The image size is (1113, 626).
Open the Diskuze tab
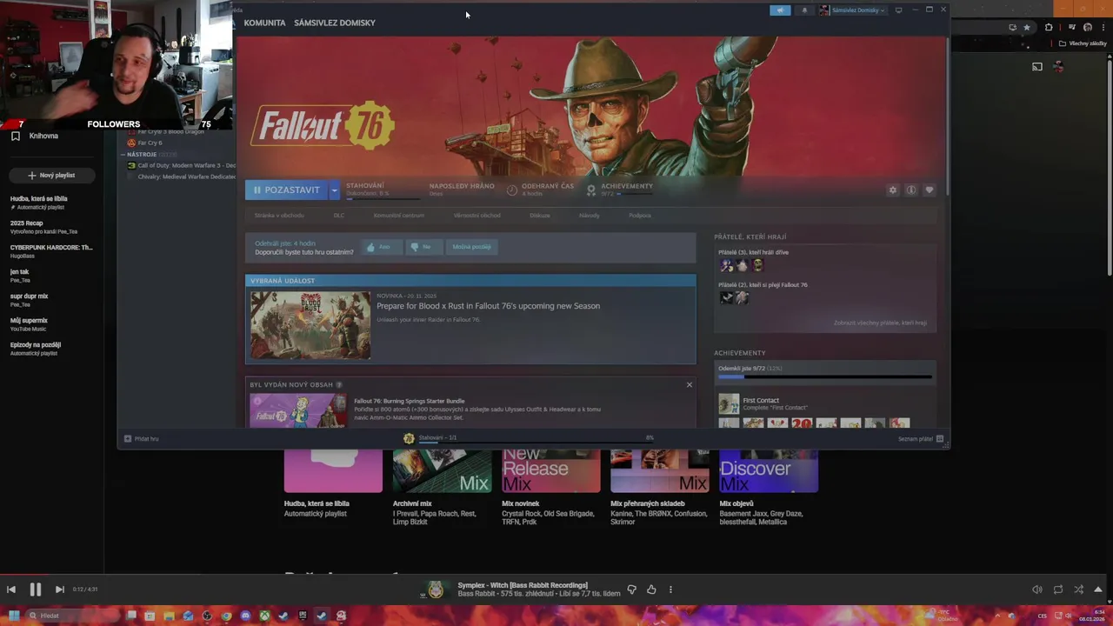[540, 216]
